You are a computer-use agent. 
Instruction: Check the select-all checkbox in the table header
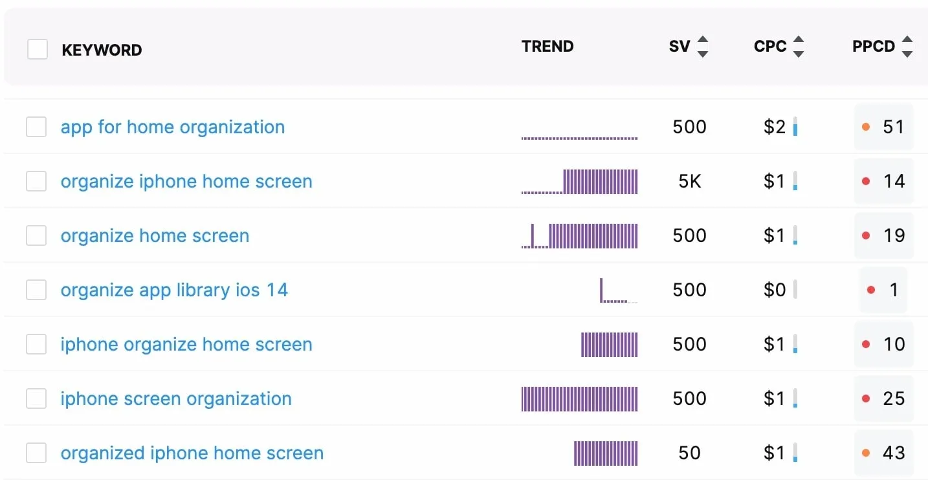[x=37, y=49]
